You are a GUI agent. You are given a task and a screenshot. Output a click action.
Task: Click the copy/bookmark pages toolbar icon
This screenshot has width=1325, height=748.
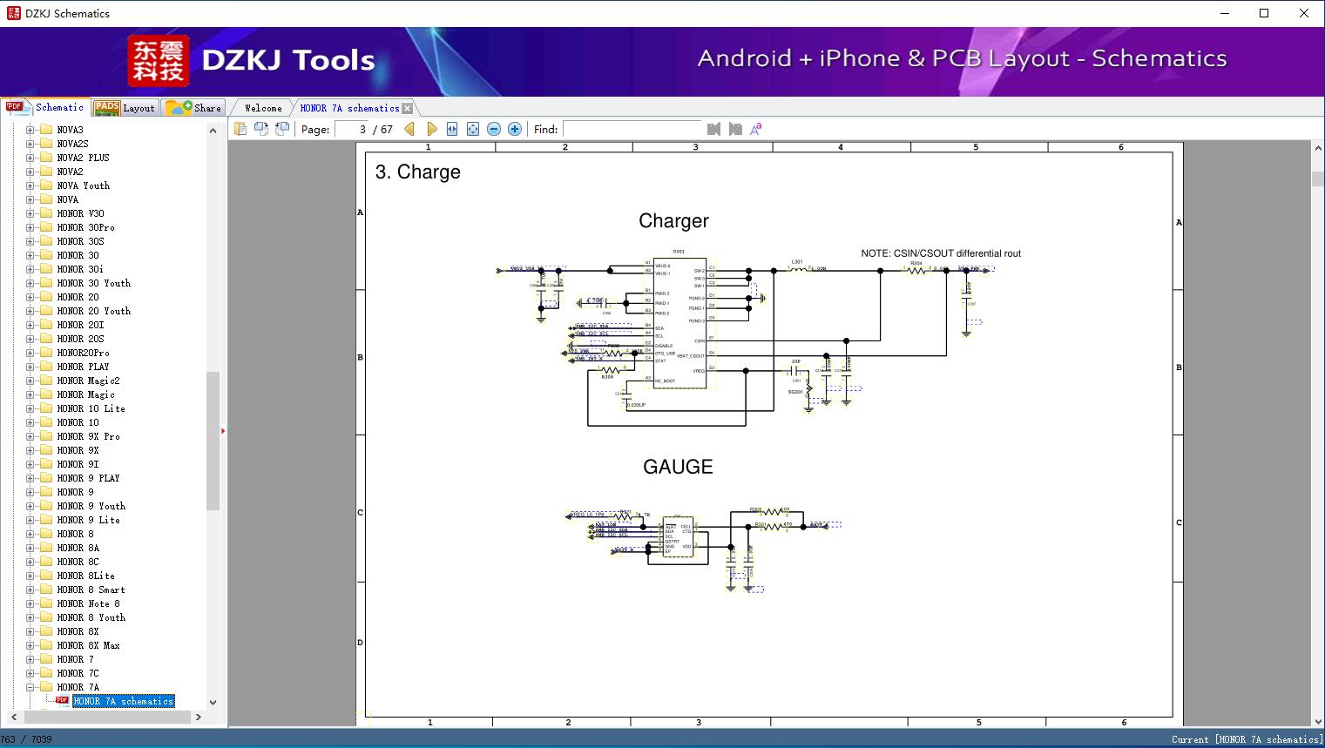(240, 129)
